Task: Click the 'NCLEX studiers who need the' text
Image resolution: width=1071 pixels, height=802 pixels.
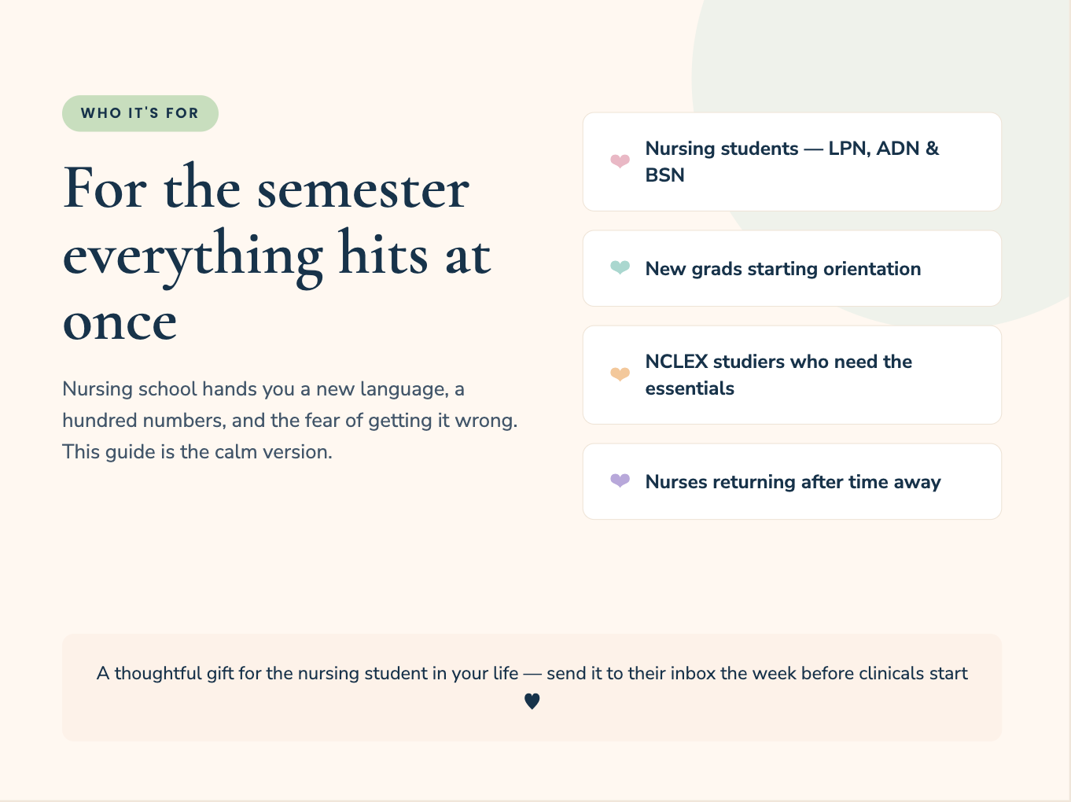Action: (778, 362)
